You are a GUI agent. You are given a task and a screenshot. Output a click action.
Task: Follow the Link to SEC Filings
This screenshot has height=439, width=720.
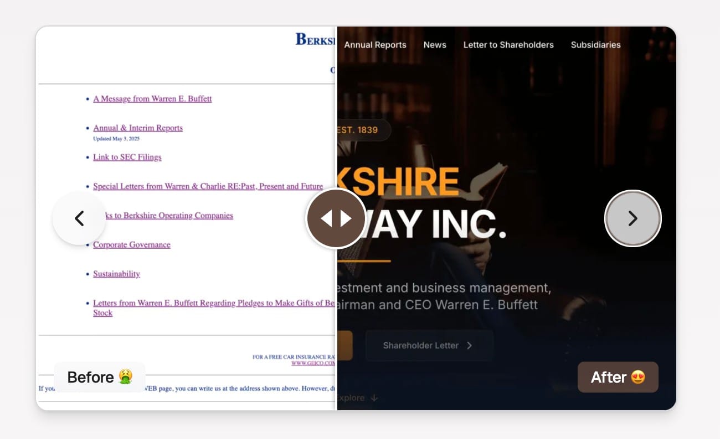127,158
